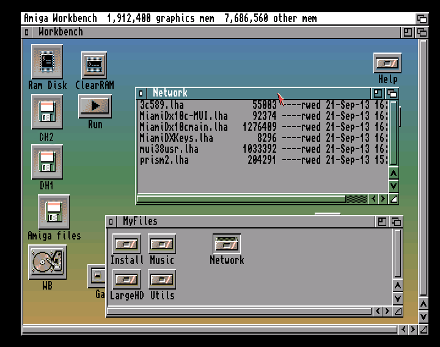The height and width of the screenshot is (347, 440).
Task: Close the MyFiles window
Action: (x=111, y=222)
